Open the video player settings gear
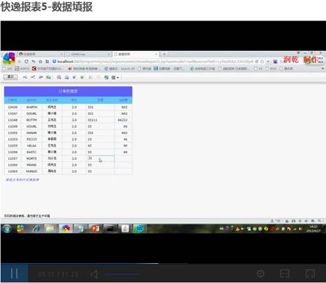Image resolution: width=326 pixels, height=283 pixels. pyautogui.click(x=260, y=273)
